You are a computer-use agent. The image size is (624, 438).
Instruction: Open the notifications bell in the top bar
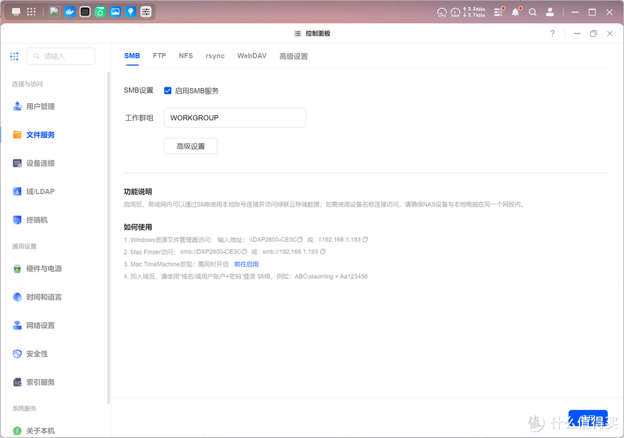[515, 12]
